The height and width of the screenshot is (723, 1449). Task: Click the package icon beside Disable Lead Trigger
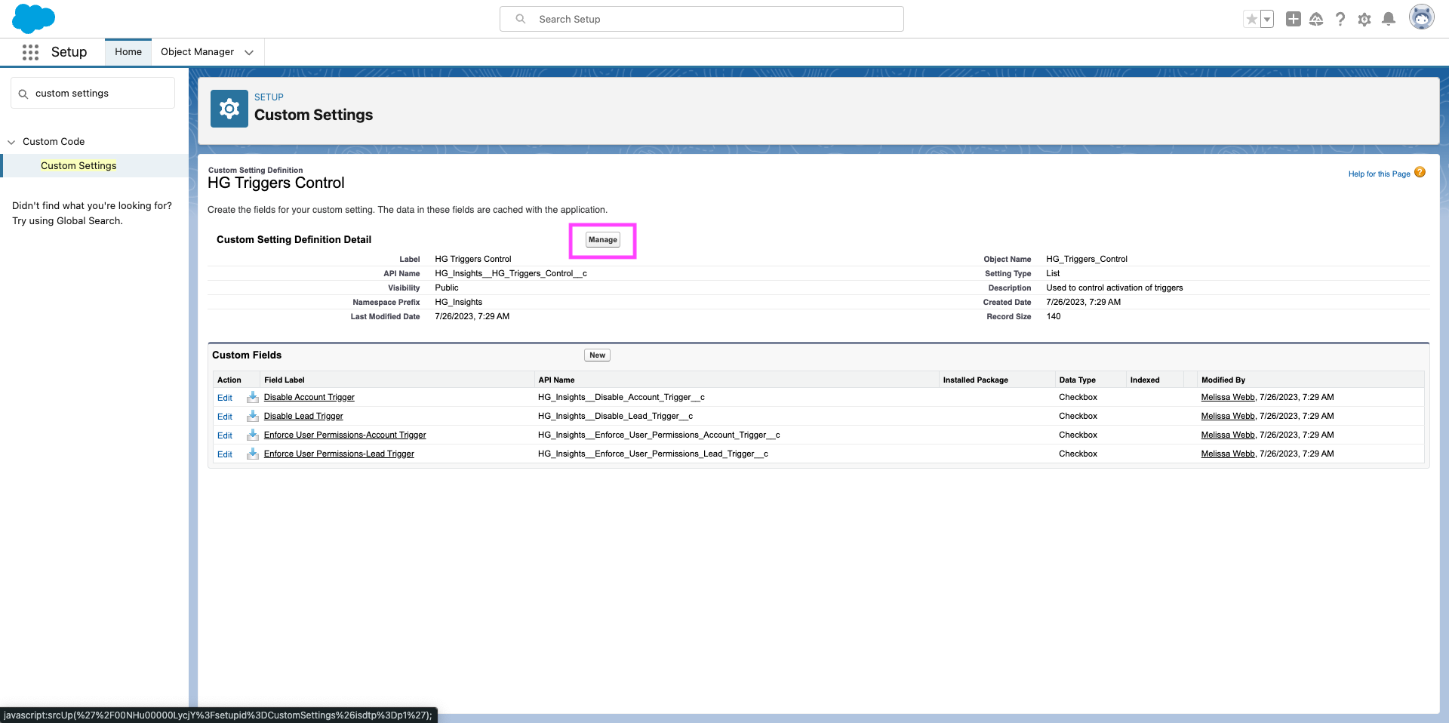click(x=253, y=416)
